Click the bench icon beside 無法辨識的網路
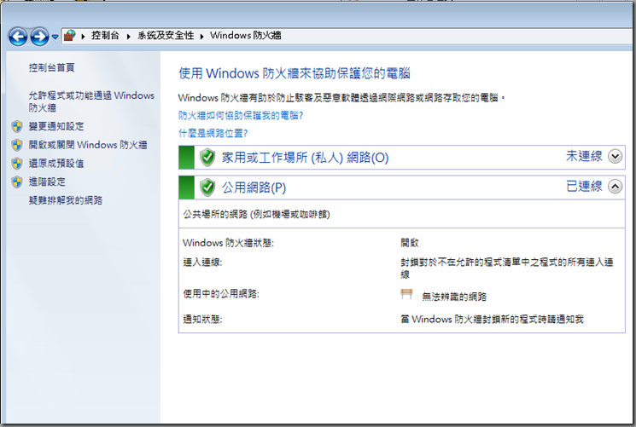Image resolution: width=636 pixels, height=427 pixels. [x=406, y=294]
